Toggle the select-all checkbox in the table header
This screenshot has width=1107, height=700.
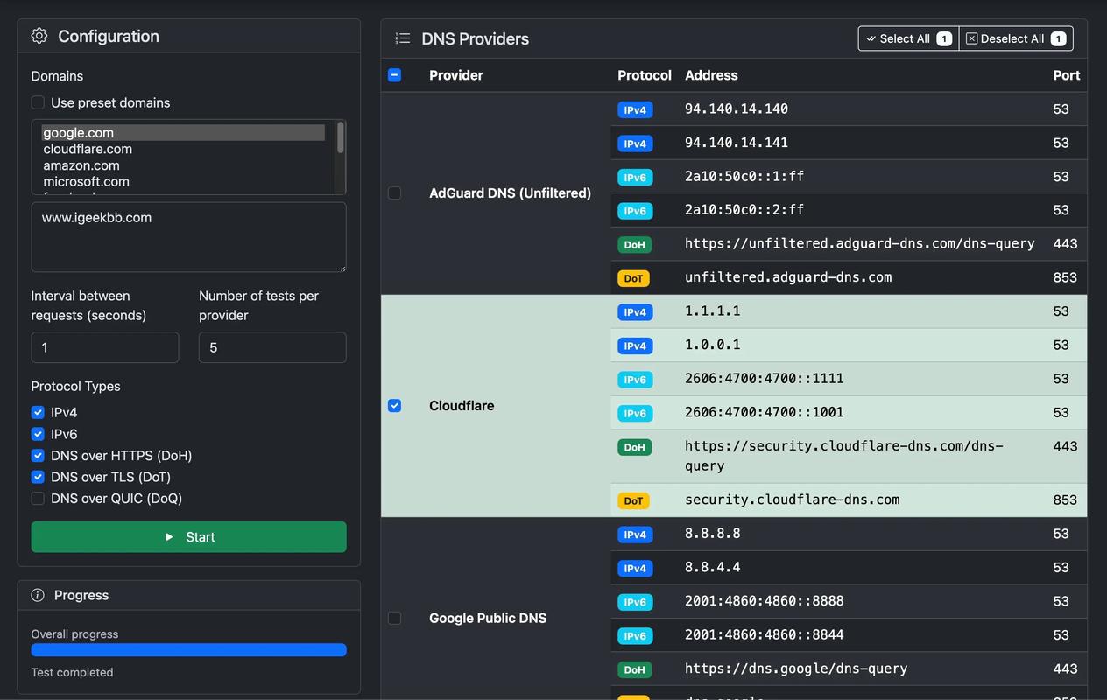coord(394,75)
